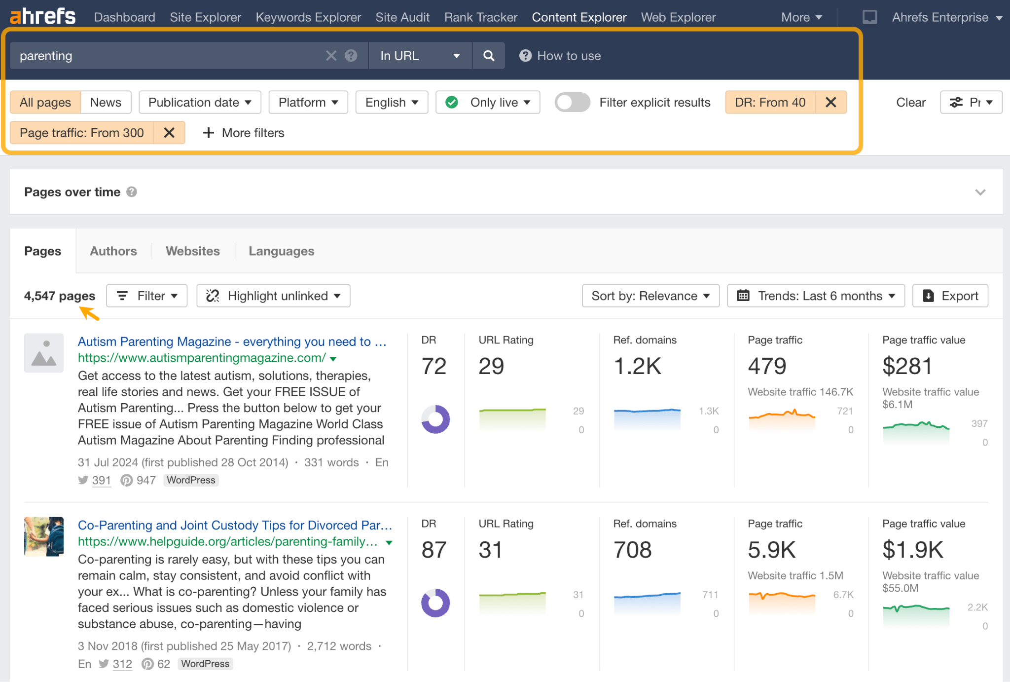The height and width of the screenshot is (682, 1010).
Task: Click the Export icon button
Action: tap(950, 296)
